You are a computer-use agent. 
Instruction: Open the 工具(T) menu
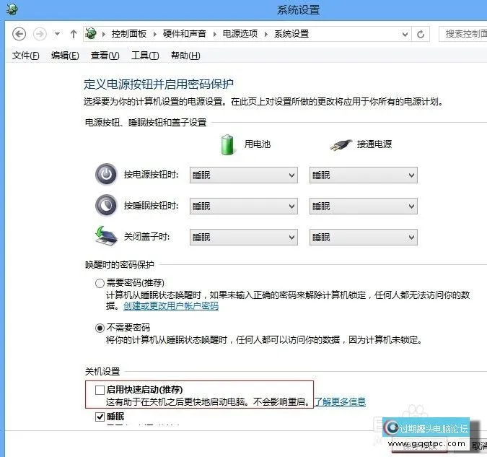point(145,56)
